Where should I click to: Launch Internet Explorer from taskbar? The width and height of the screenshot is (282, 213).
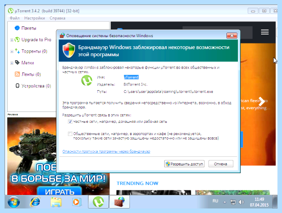point(35,202)
